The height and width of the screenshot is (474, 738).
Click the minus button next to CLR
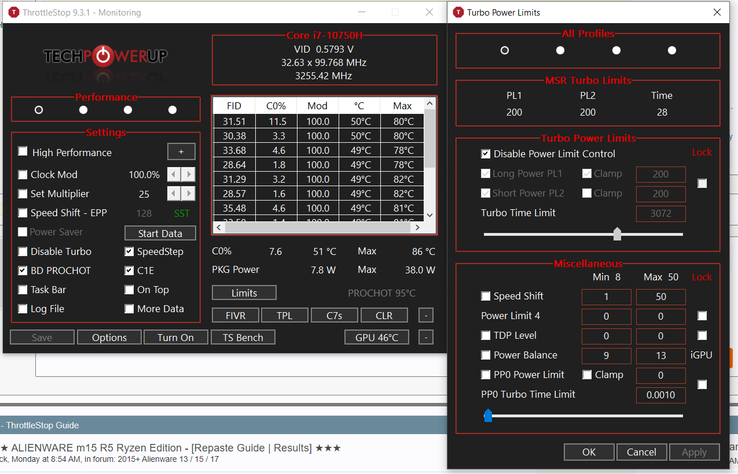[425, 316]
